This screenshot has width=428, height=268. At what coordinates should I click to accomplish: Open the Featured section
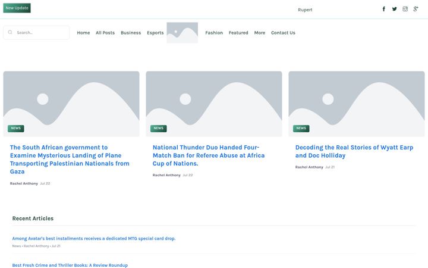(238, 33)
